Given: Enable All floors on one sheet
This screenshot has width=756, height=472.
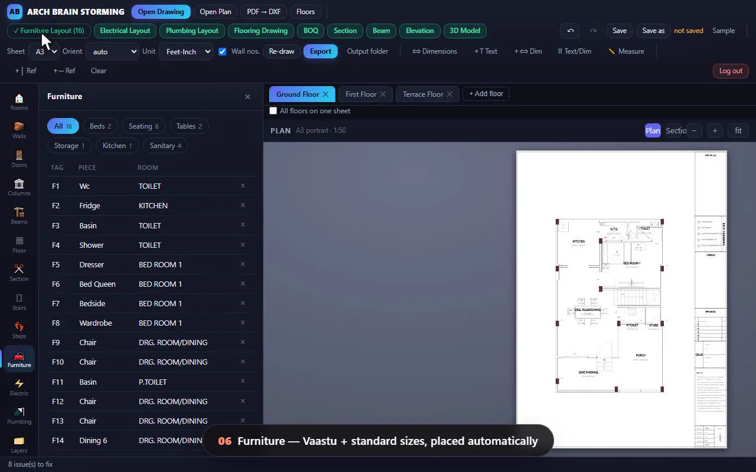Looking at the screenshot, I should (273, 111).
